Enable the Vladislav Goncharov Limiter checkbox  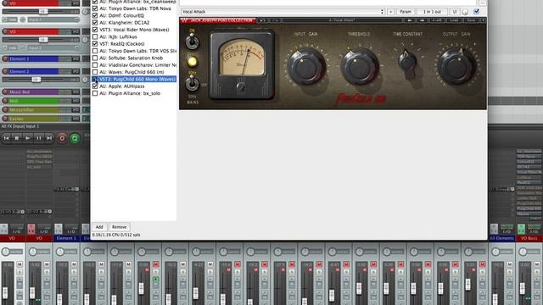coord(95,65)
